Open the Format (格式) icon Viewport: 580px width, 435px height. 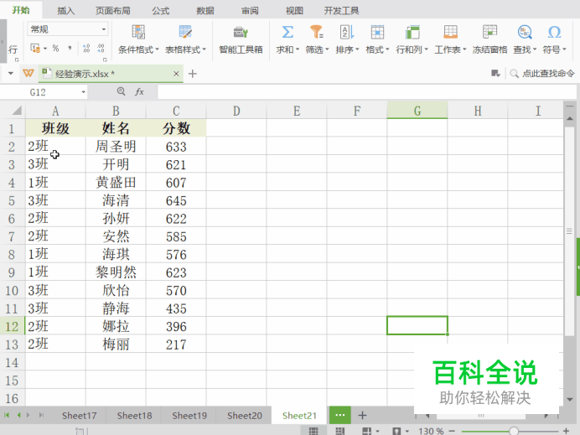[x=377, y=32]
